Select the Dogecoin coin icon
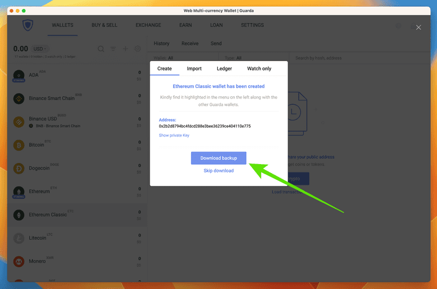Viewport: 437px width, 289px height. pyautogui.click(x=19, y=168)
